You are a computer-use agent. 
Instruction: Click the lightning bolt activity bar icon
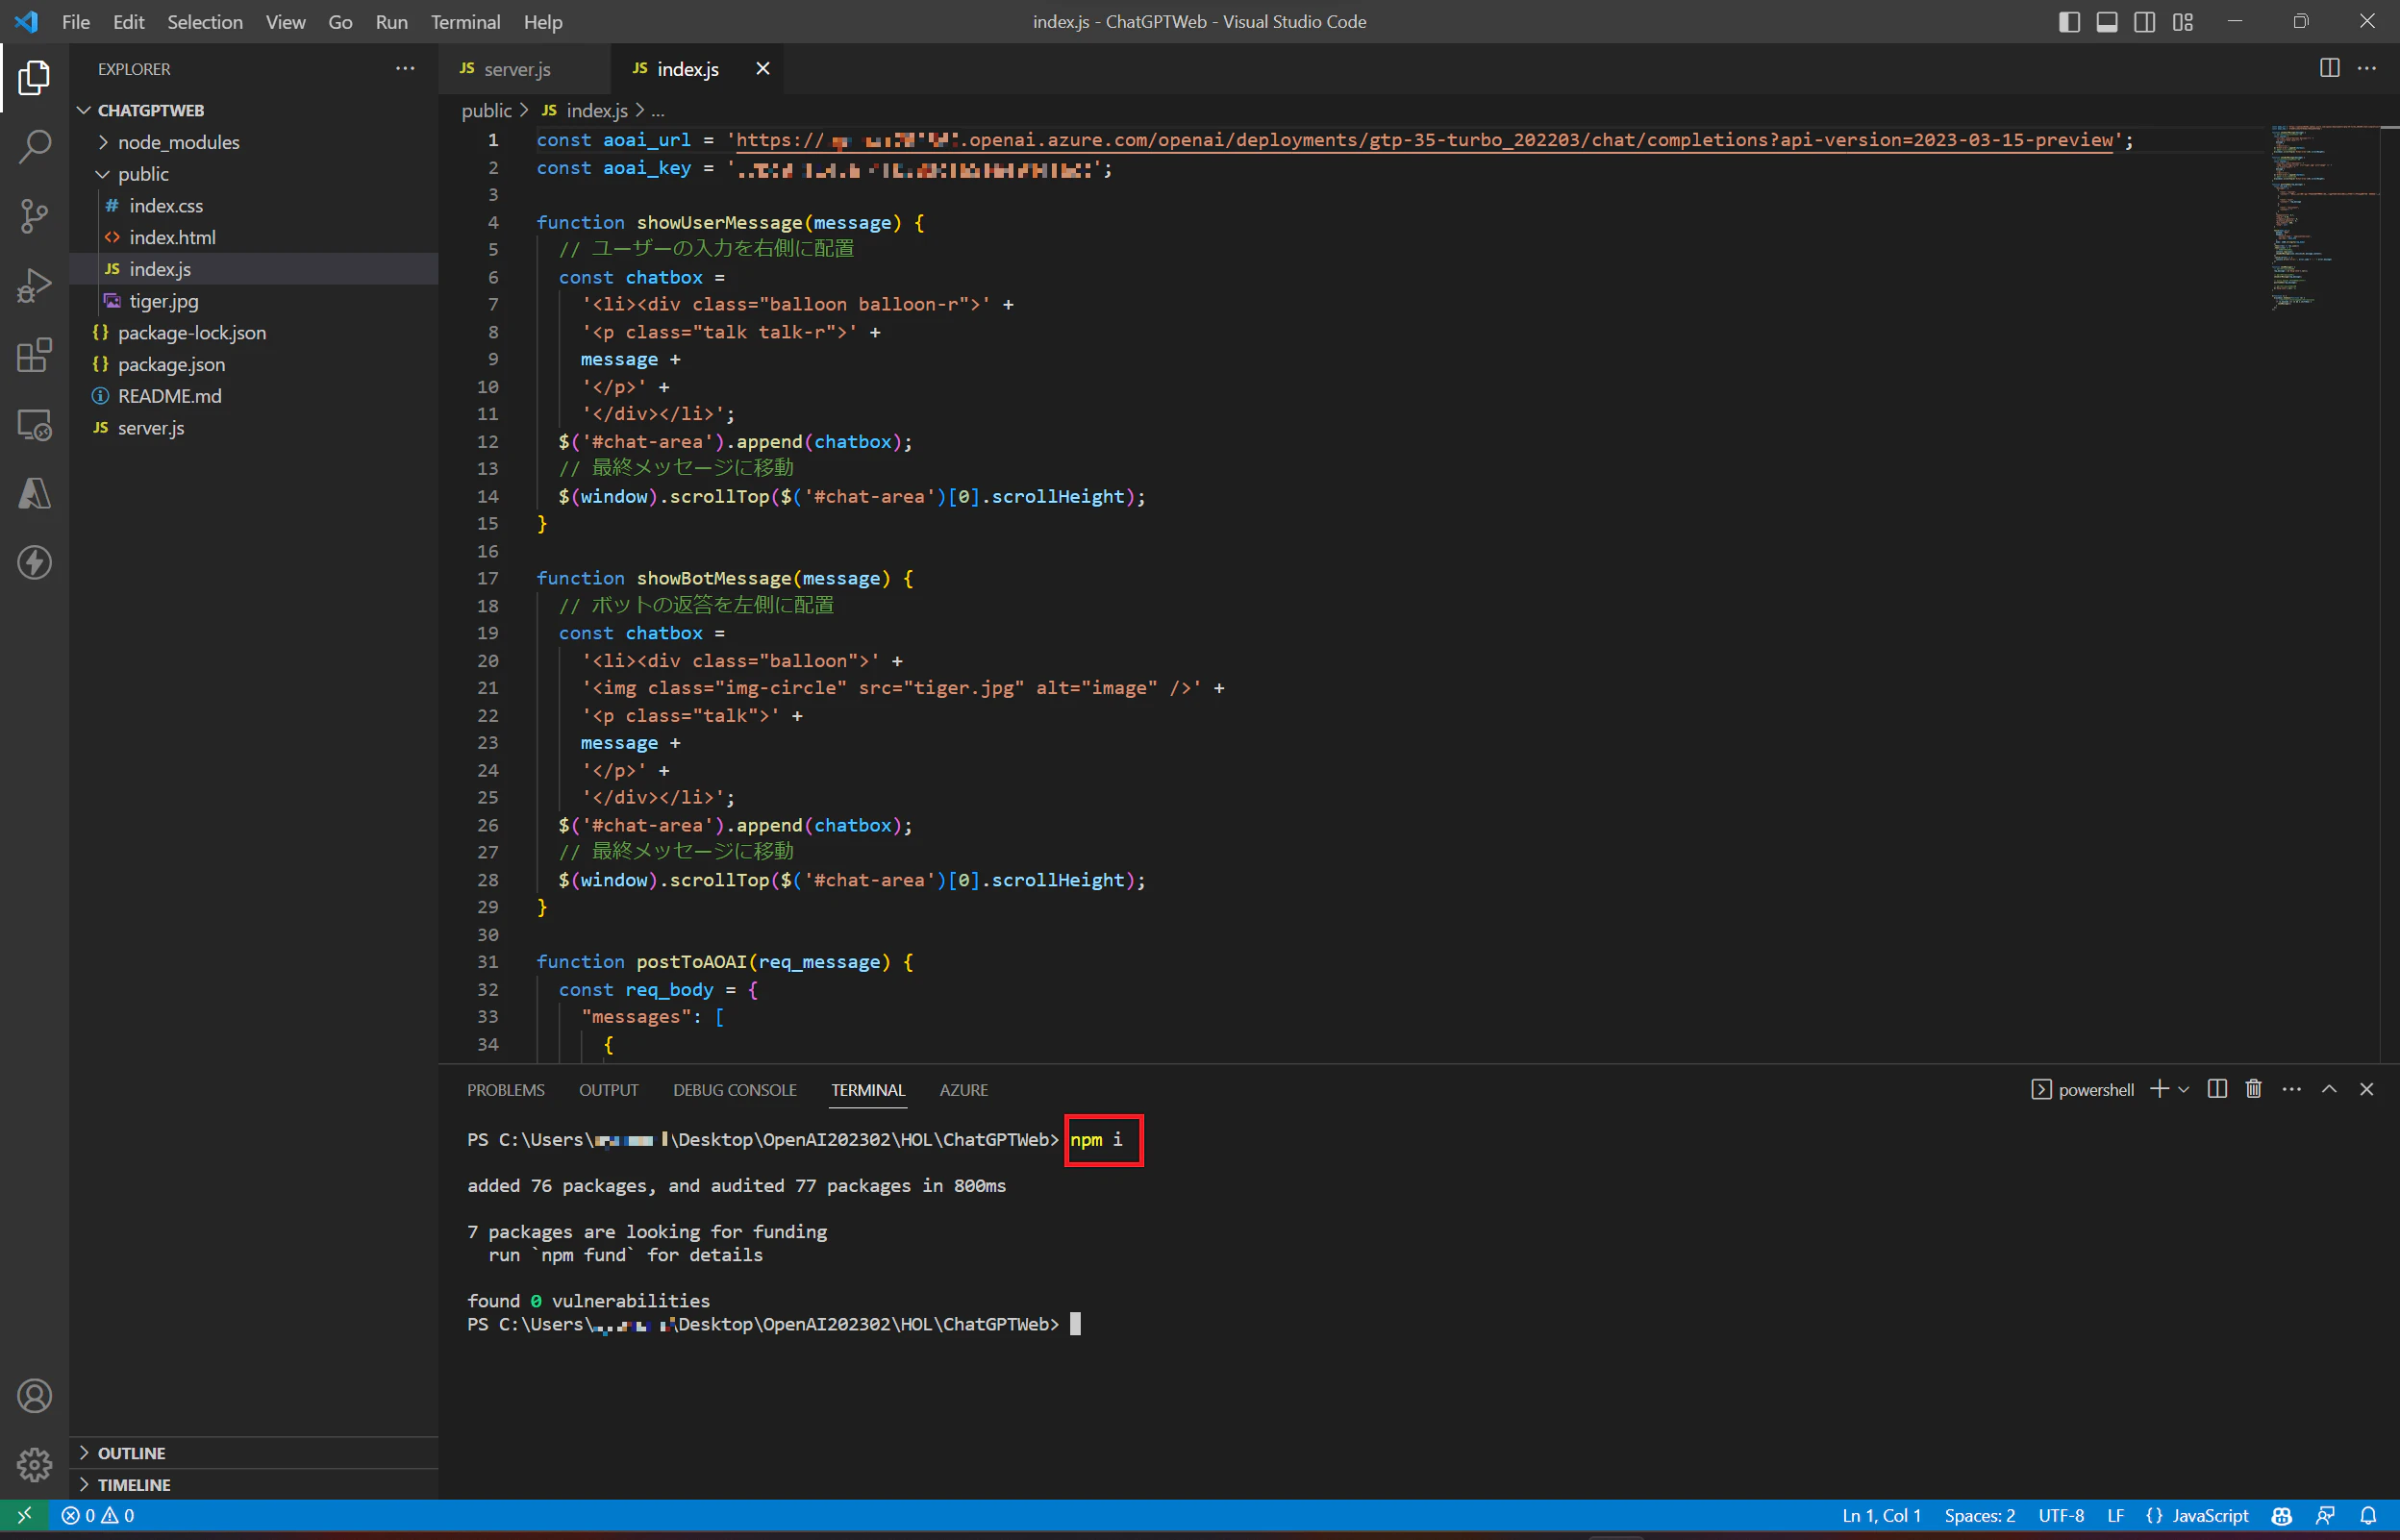click(34, 563)
